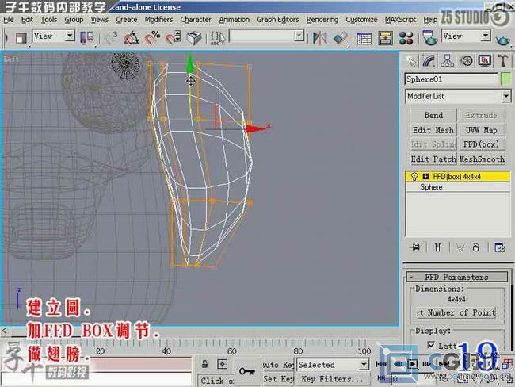Click the Align tool icon
The height and width of the screenshot is (387, 515).
pos(340,38)
